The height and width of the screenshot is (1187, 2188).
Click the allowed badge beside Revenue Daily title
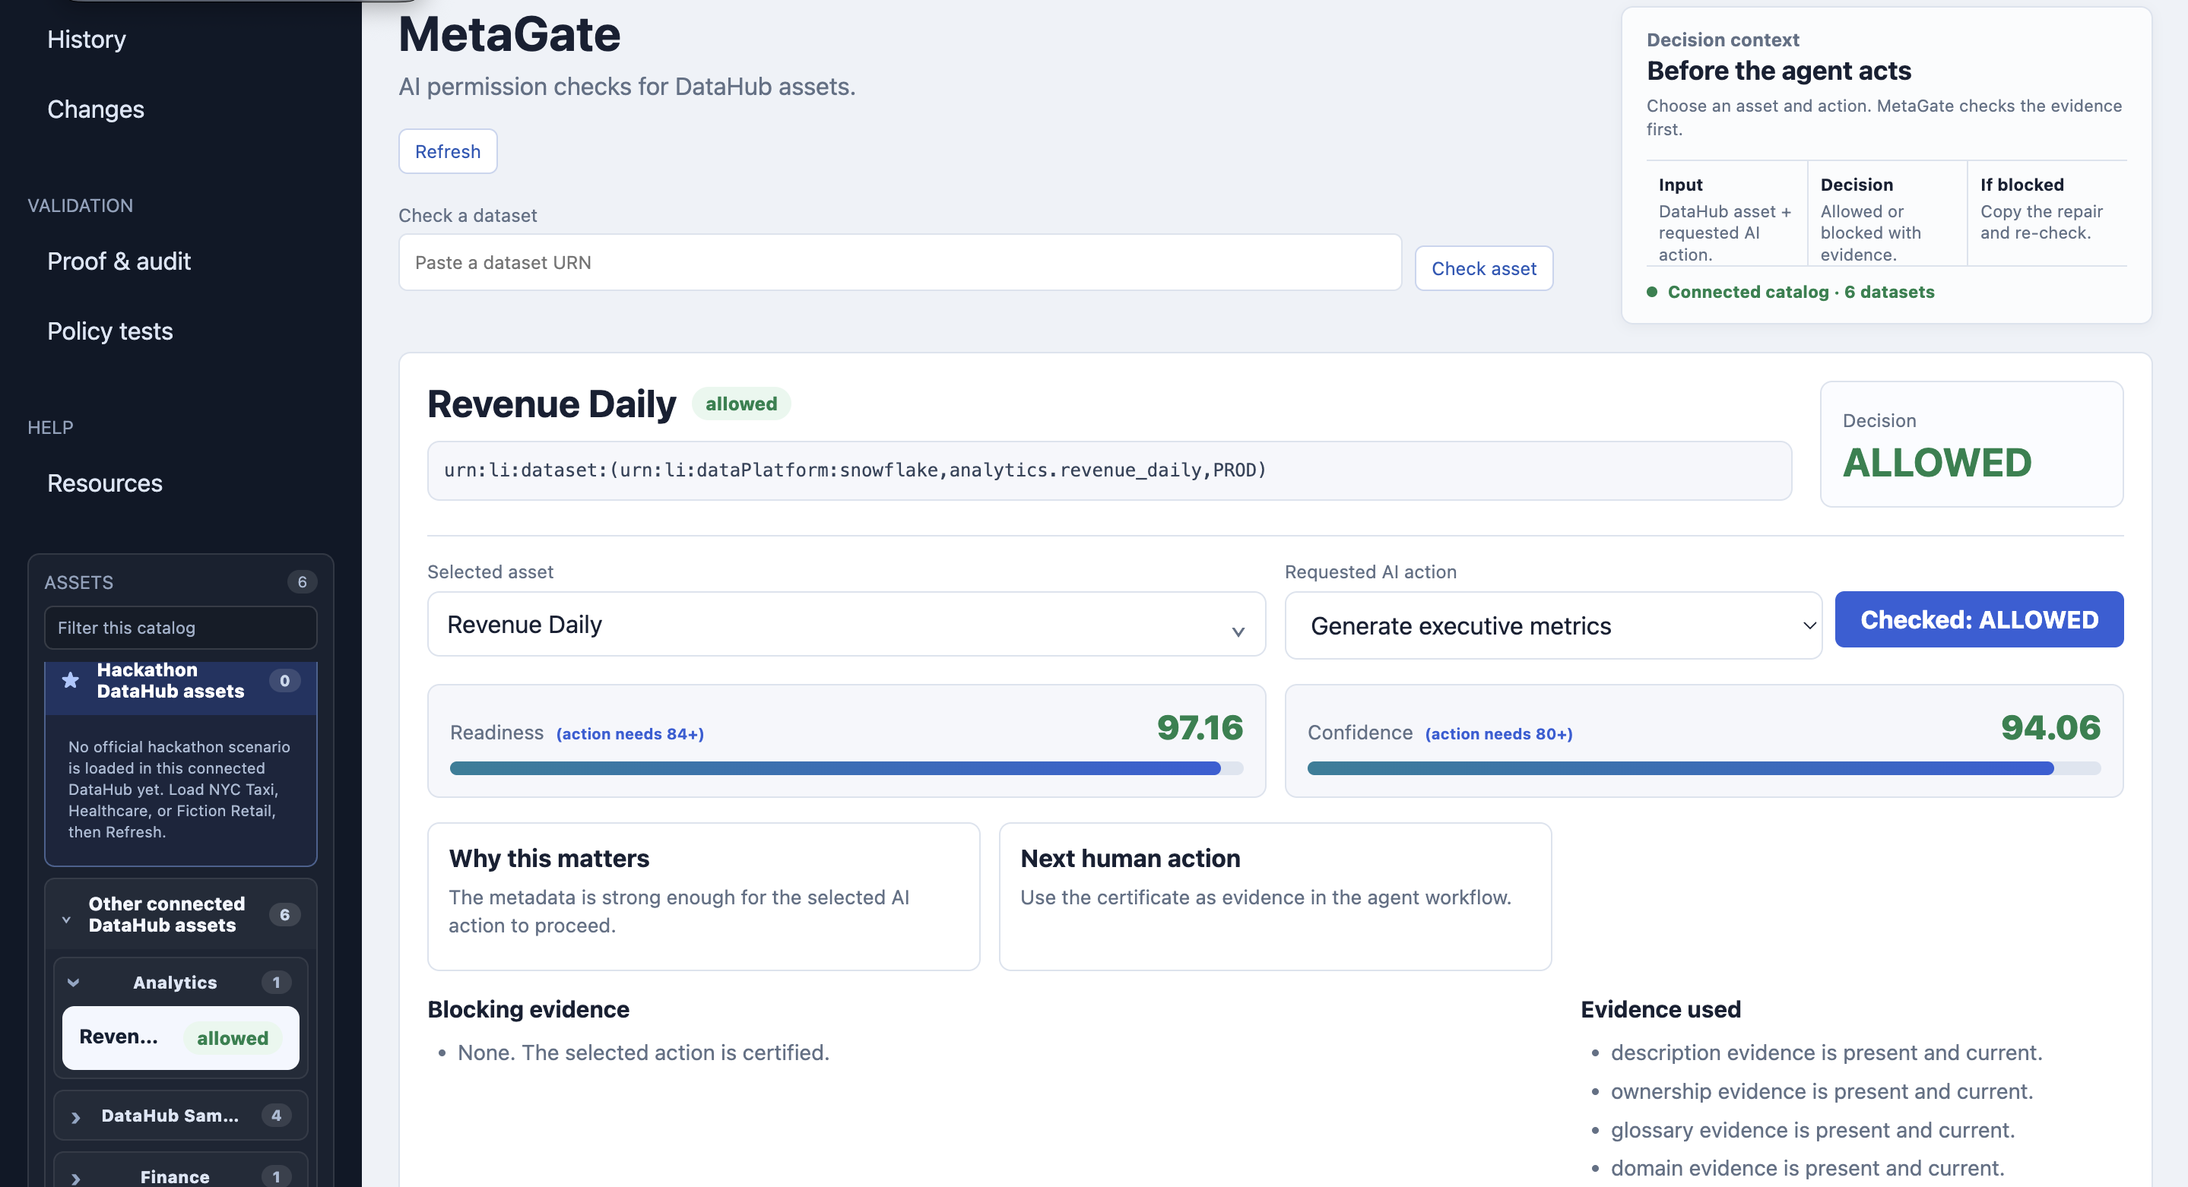(740, 404)
